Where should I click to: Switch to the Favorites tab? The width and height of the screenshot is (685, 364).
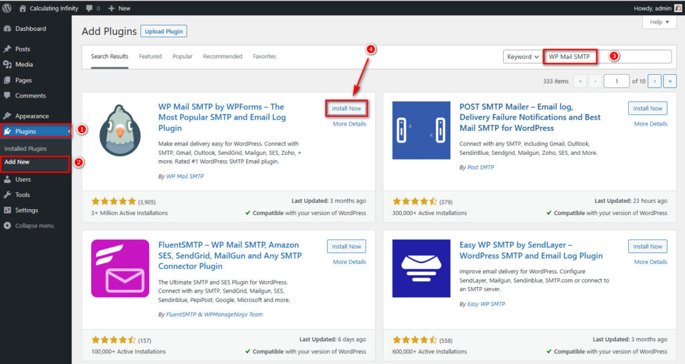point(264,57)
